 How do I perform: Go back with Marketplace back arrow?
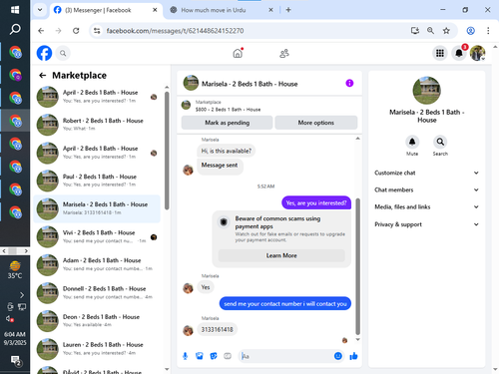tap(43, 76)
